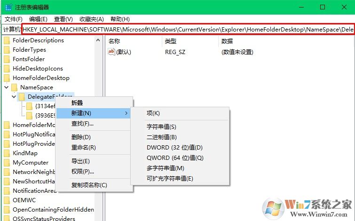Image resolution: width=355 pixels, height=221 pixels.
Task: Select the FolderTypes folder icon
Action: pos(7,50)
